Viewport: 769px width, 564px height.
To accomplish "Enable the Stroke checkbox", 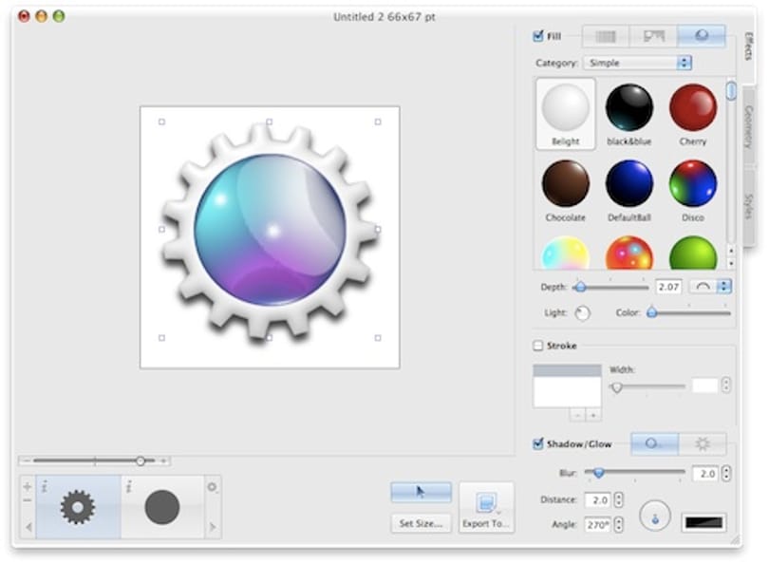I will (x=538, y=346).
